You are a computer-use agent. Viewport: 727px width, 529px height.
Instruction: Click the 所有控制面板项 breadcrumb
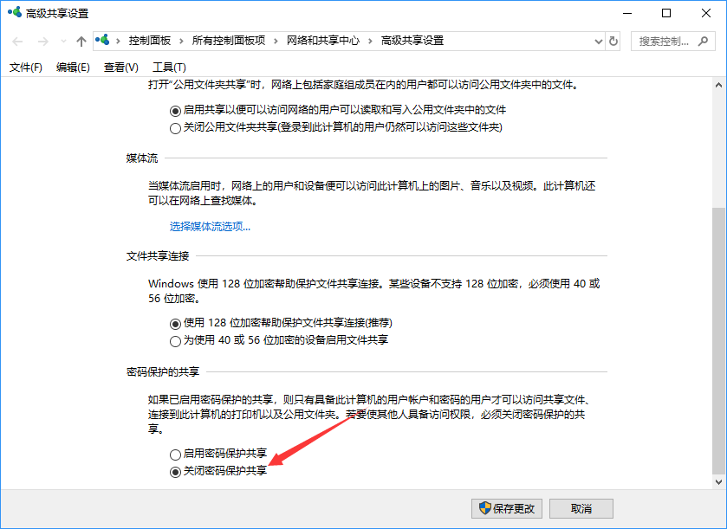(229, 41)
